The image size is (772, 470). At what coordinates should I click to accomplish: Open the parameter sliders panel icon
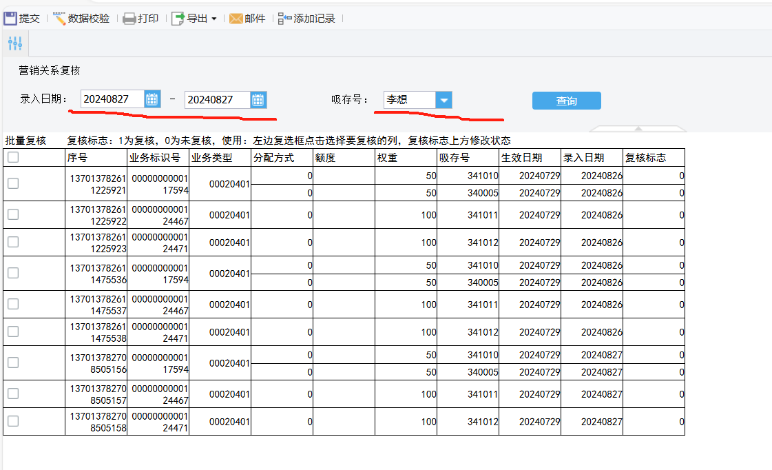[x=15, y=43]
